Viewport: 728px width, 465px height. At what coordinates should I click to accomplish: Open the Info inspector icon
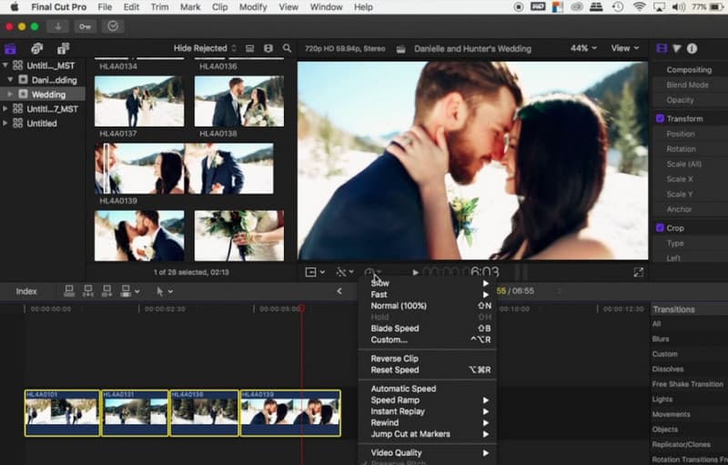[693, 48]
